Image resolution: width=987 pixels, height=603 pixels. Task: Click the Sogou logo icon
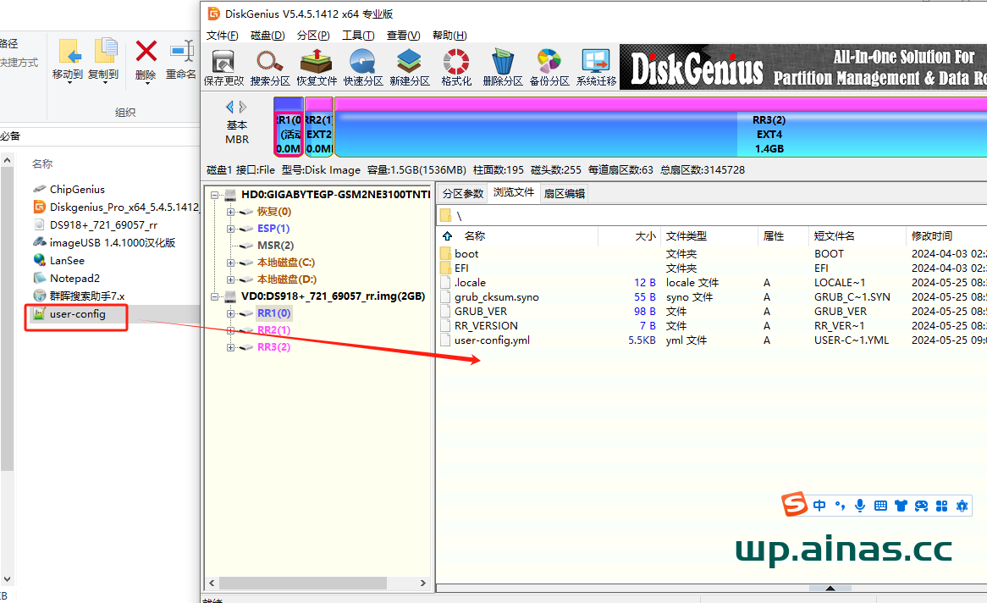click(794, 504)
